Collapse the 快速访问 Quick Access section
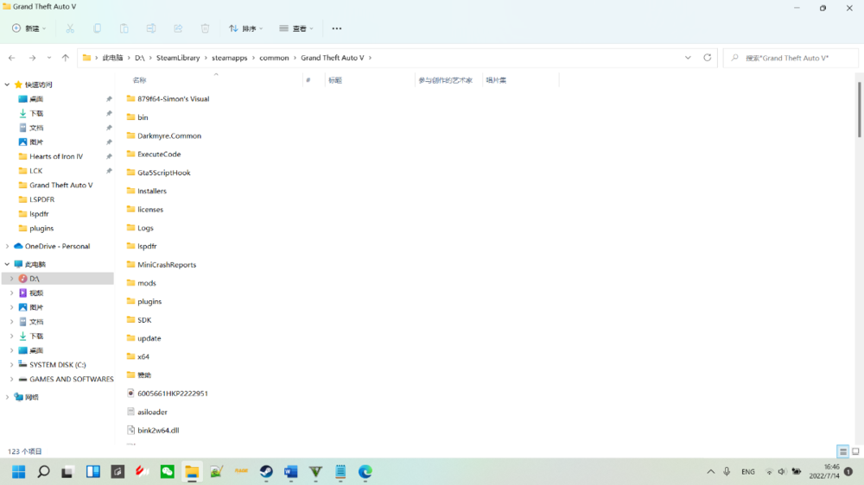 click(8, 85)
